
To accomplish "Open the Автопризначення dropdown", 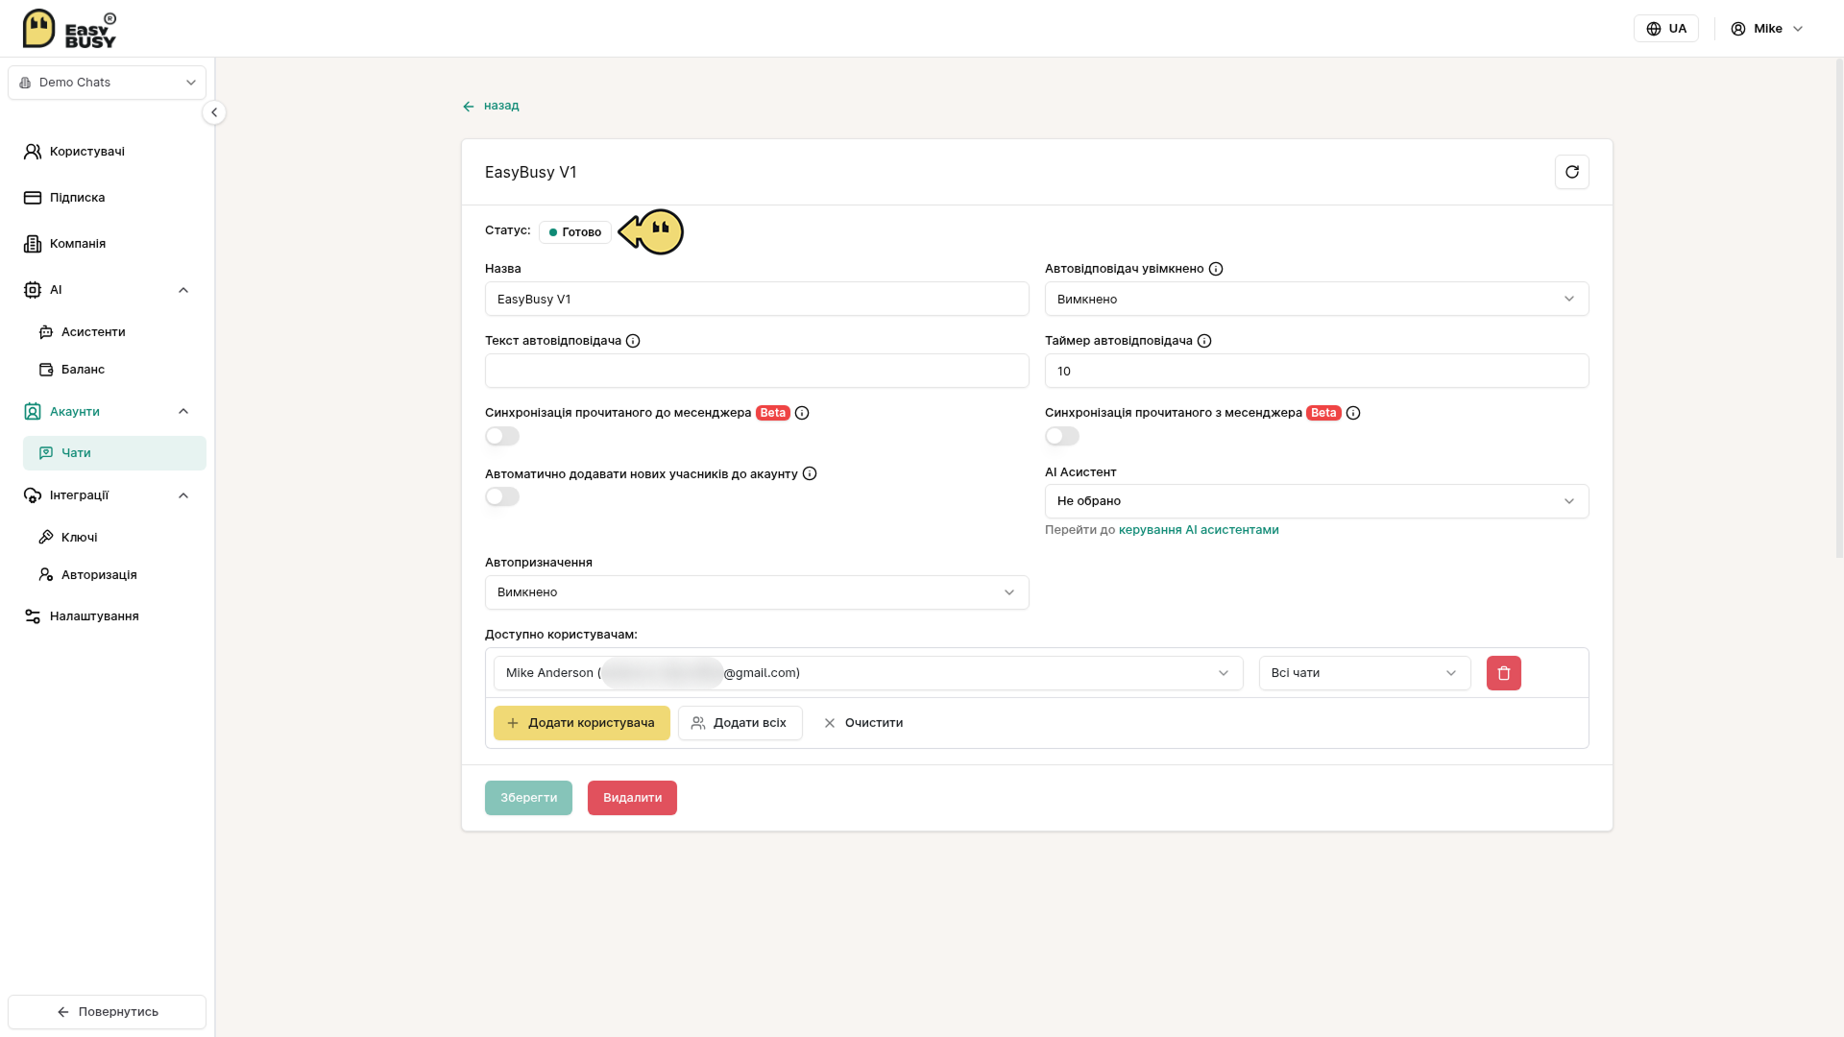I will (x=757, y=592).
